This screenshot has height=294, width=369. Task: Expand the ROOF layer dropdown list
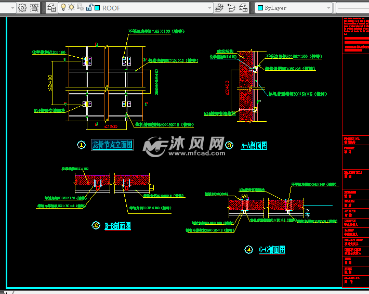[x=210, y=8]
